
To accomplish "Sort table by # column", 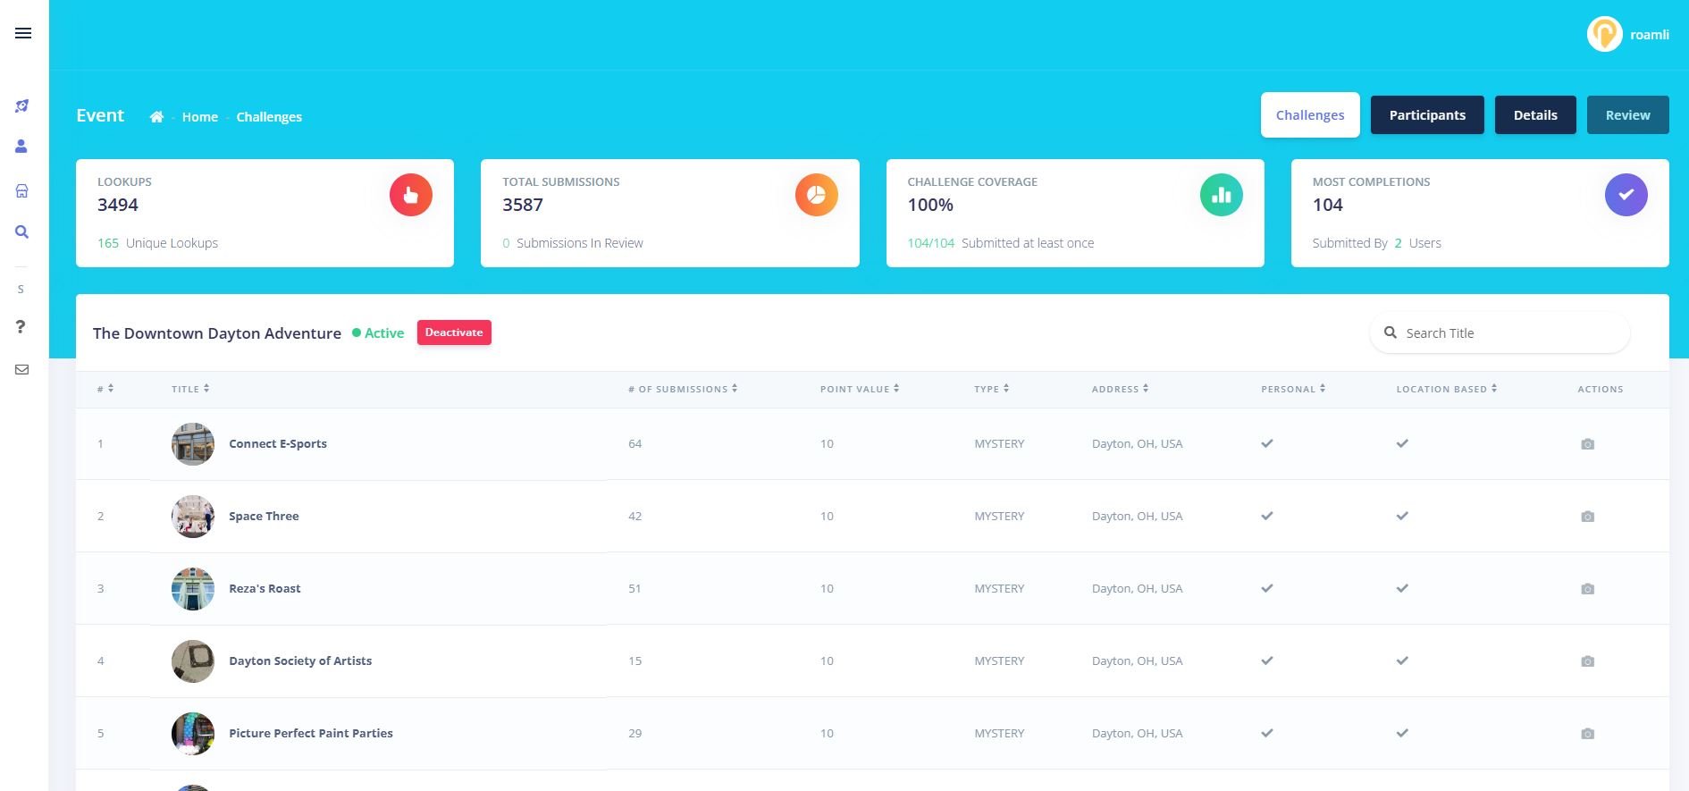I will point(105,389).
